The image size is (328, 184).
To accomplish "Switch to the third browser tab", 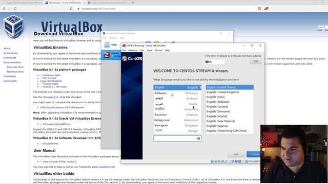I will coord(108,3).
